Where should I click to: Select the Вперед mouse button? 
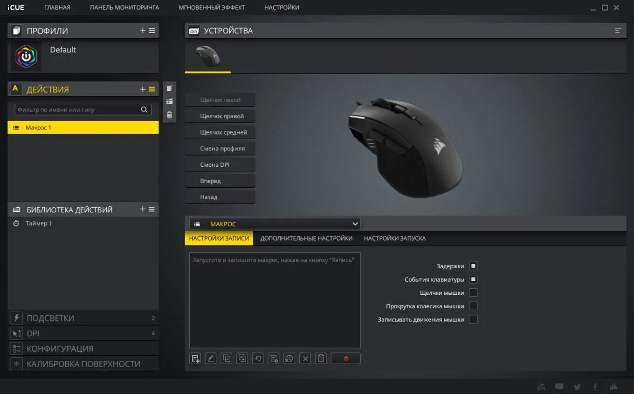(220, 181)
